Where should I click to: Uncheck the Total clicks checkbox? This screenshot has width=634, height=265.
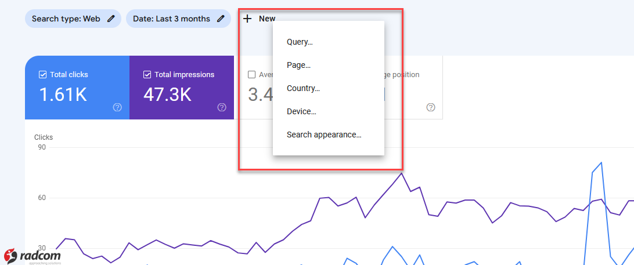[x=42, y=75]
